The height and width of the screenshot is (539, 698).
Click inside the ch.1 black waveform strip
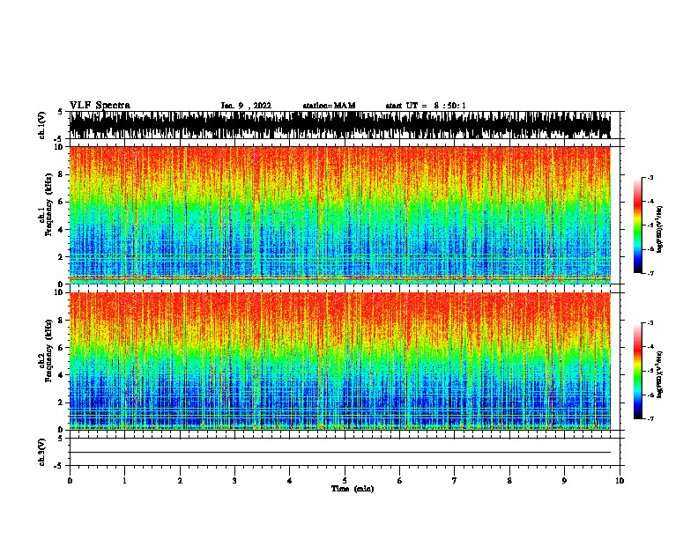(339, 125)
